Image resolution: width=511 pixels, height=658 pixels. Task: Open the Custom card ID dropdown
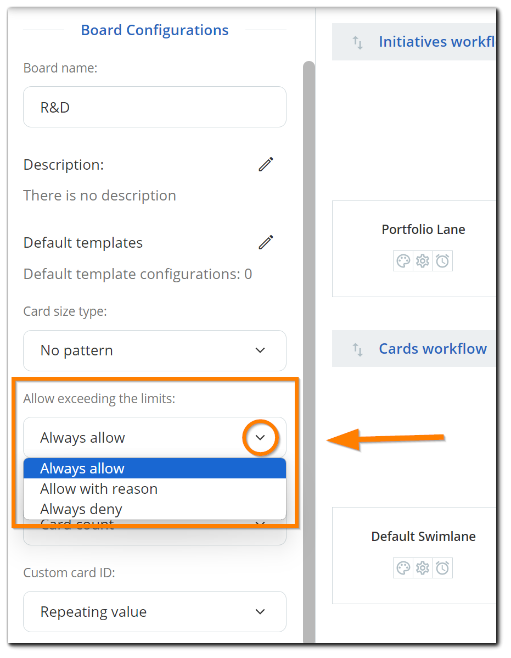click(x=155, y=611)
